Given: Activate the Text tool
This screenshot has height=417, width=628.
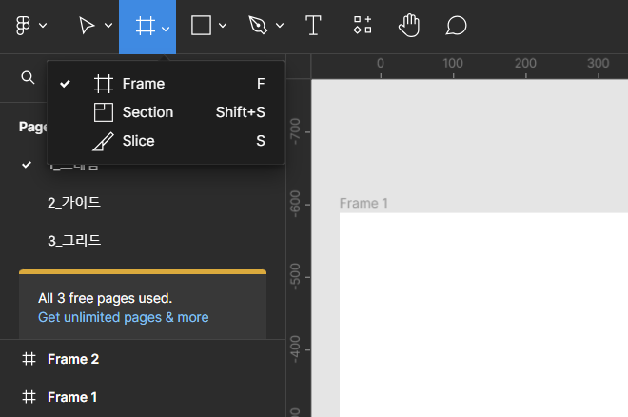Looking at the screenshot, I should [313, 26].
